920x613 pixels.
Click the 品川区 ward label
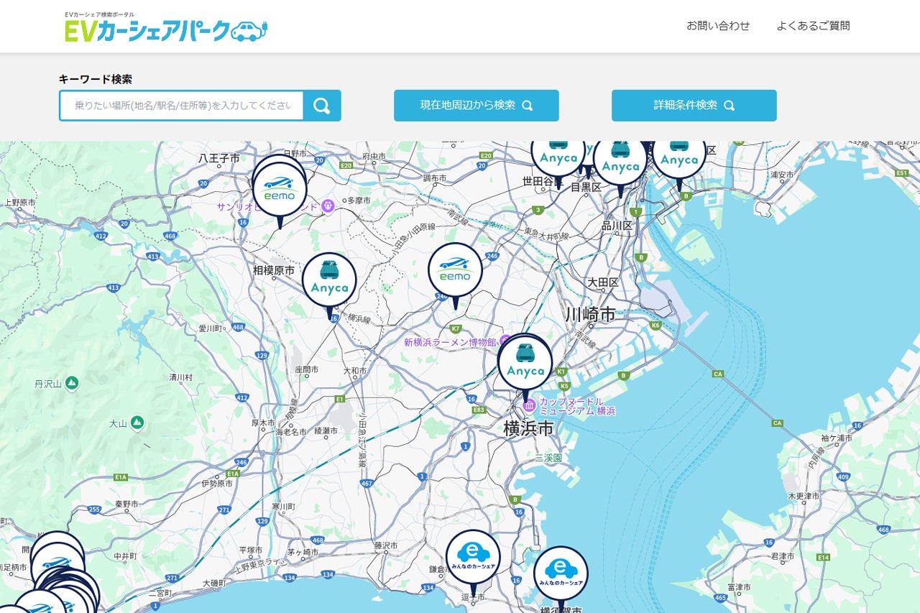coord(617,225)
